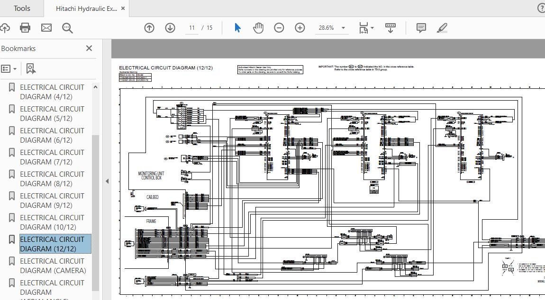Click the CAB BED label in diagram
This screenshot has height=300, width=545.
[x=152, y=197]
